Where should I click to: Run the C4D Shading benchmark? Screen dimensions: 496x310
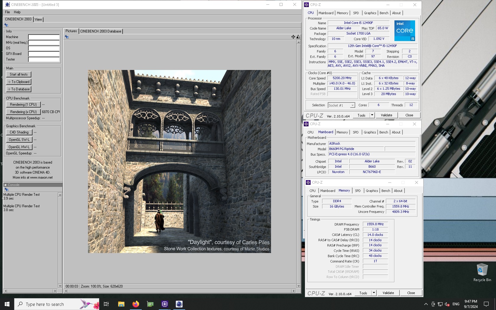(x=19, y=132)
